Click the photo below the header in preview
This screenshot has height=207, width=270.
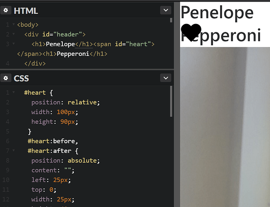point(225,127)
